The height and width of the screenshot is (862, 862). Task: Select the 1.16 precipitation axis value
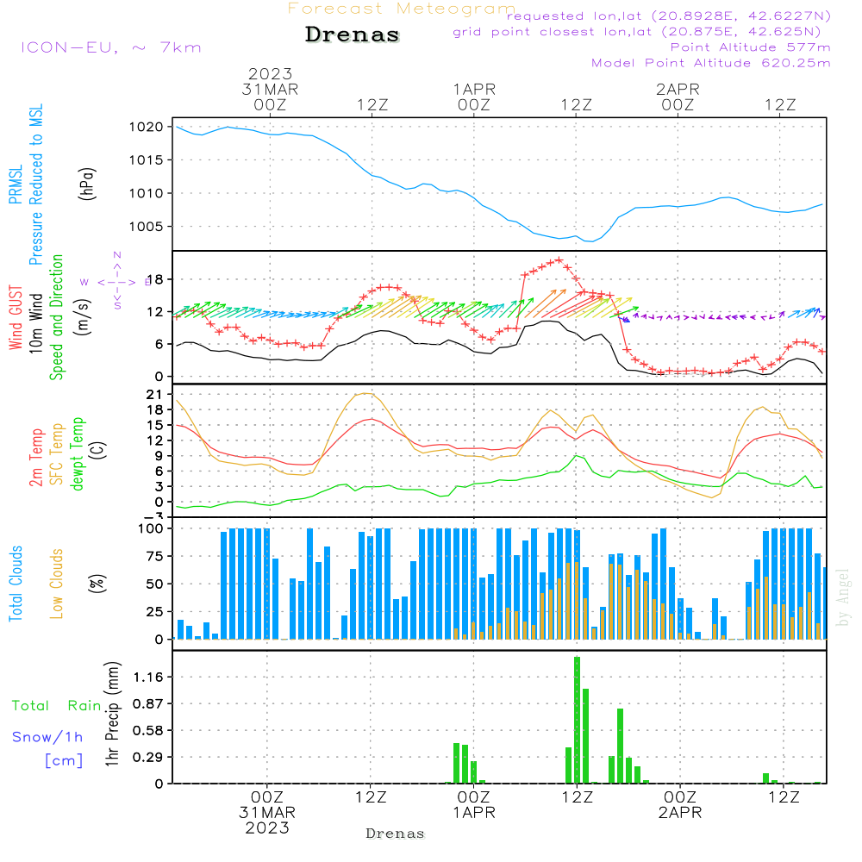coord(148,677)
